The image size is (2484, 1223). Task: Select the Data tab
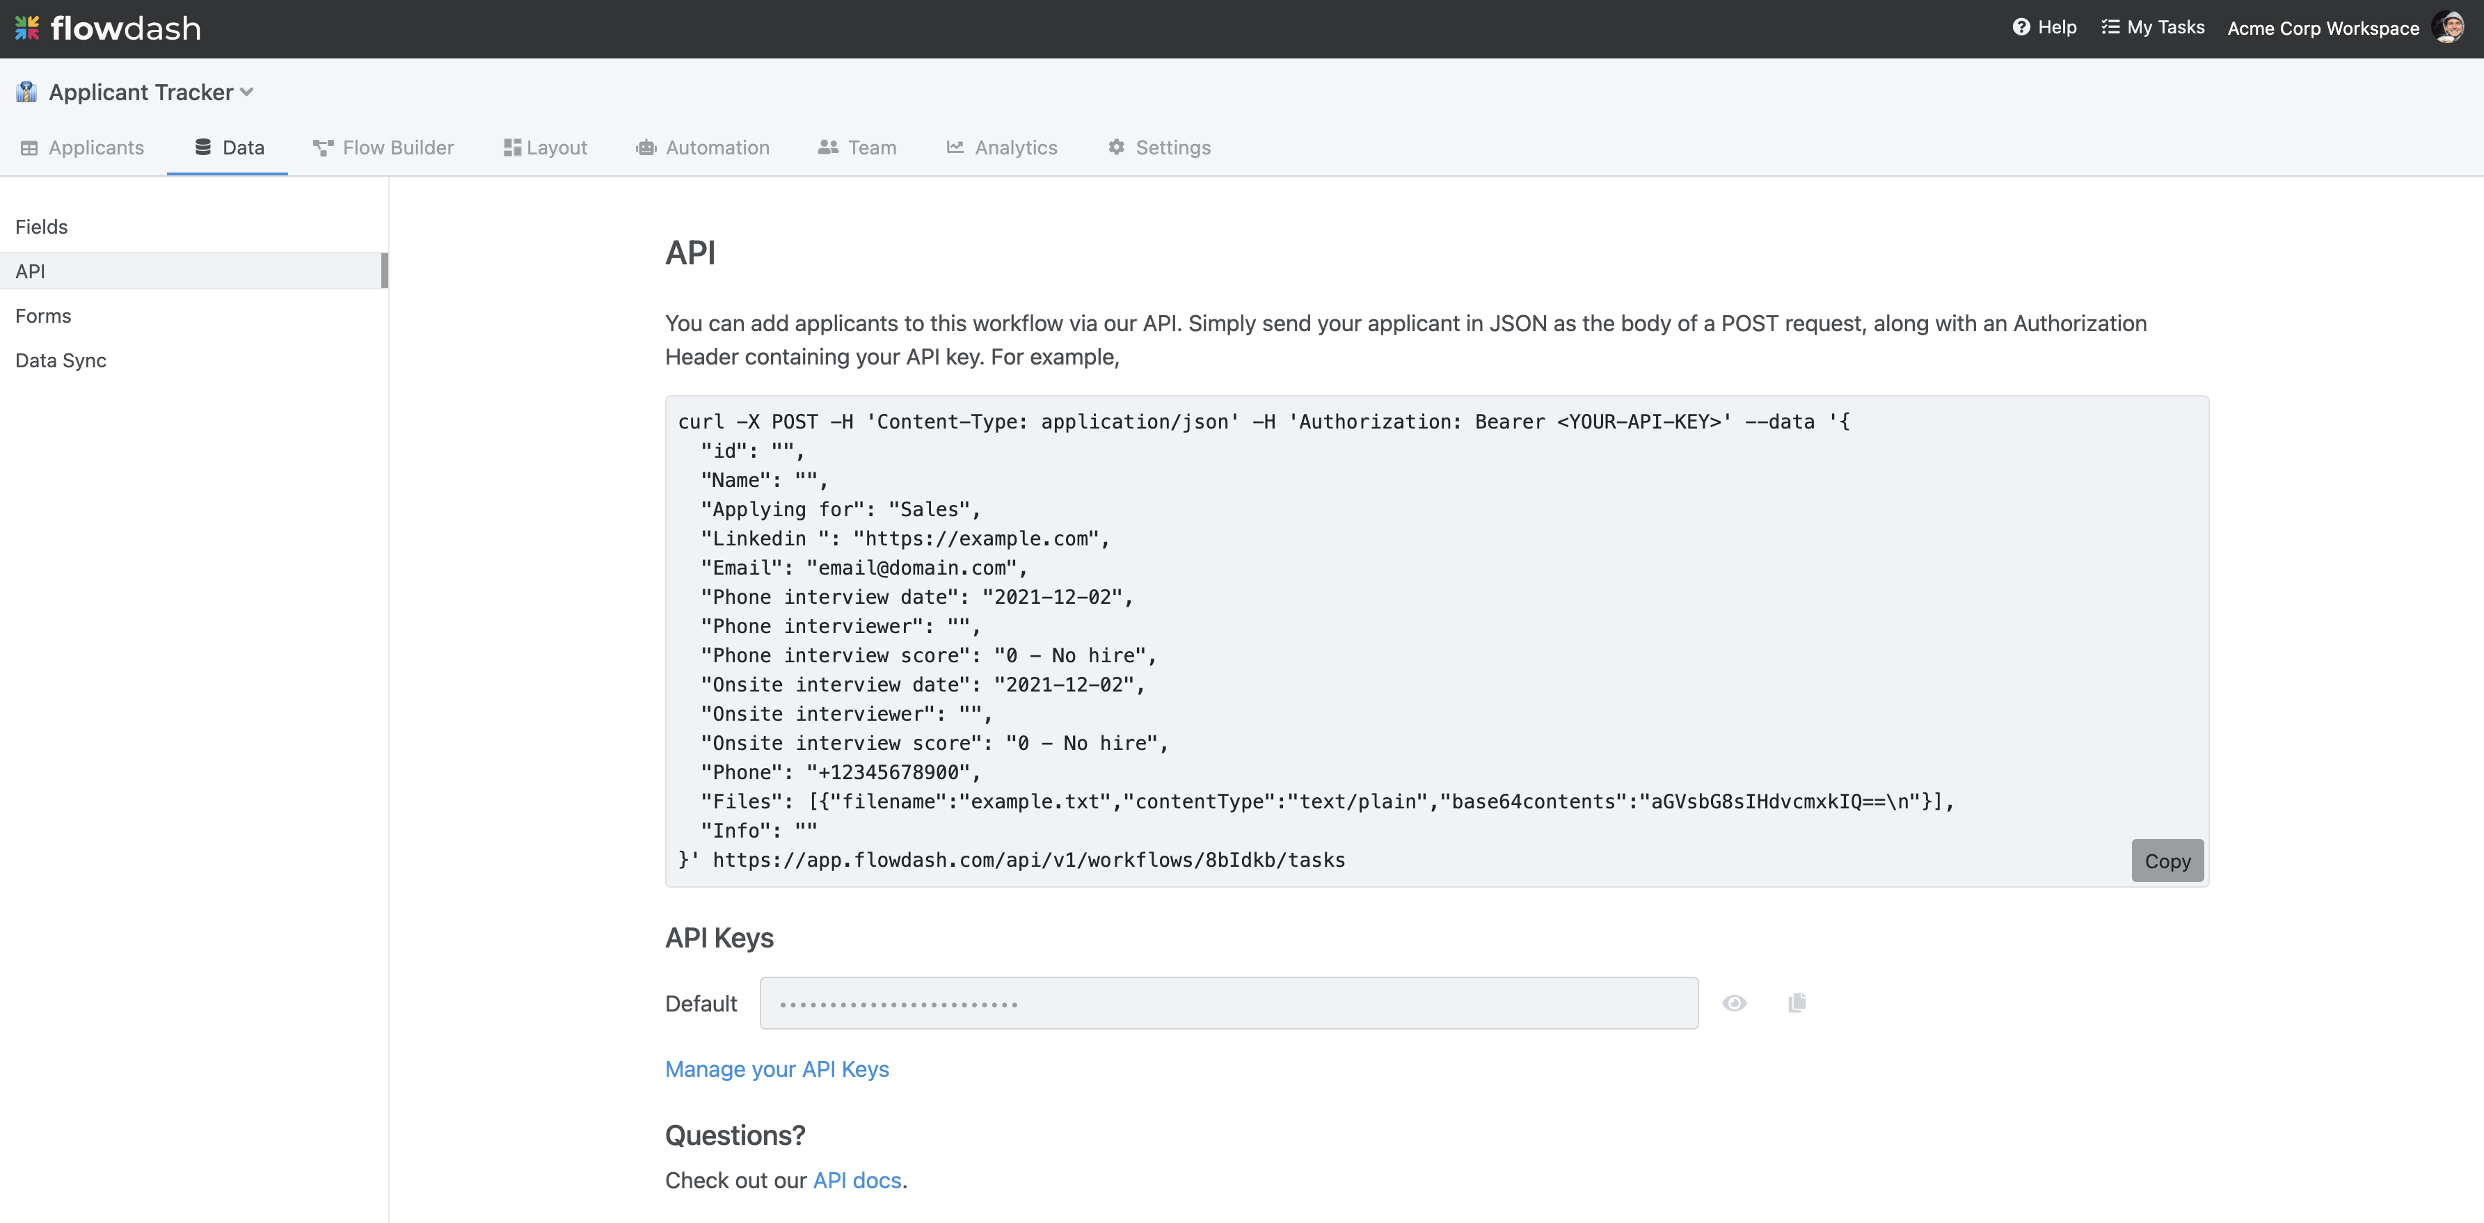coord(228,147)
